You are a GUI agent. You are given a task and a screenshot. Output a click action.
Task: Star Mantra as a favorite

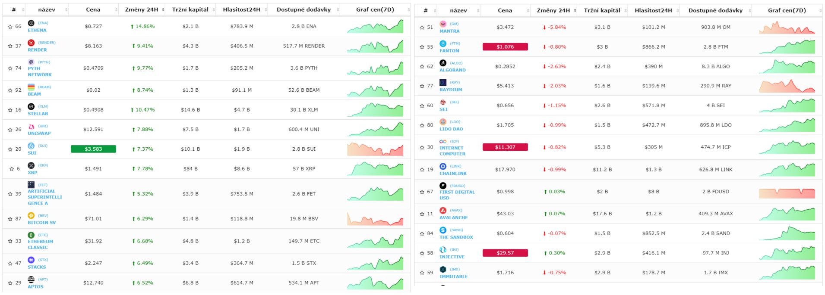[x=422, y=27]
